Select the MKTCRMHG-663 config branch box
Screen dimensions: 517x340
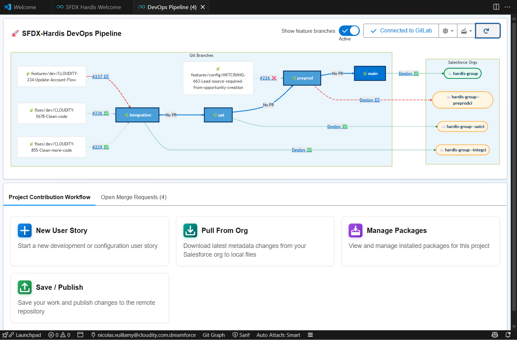pos(218,78)
